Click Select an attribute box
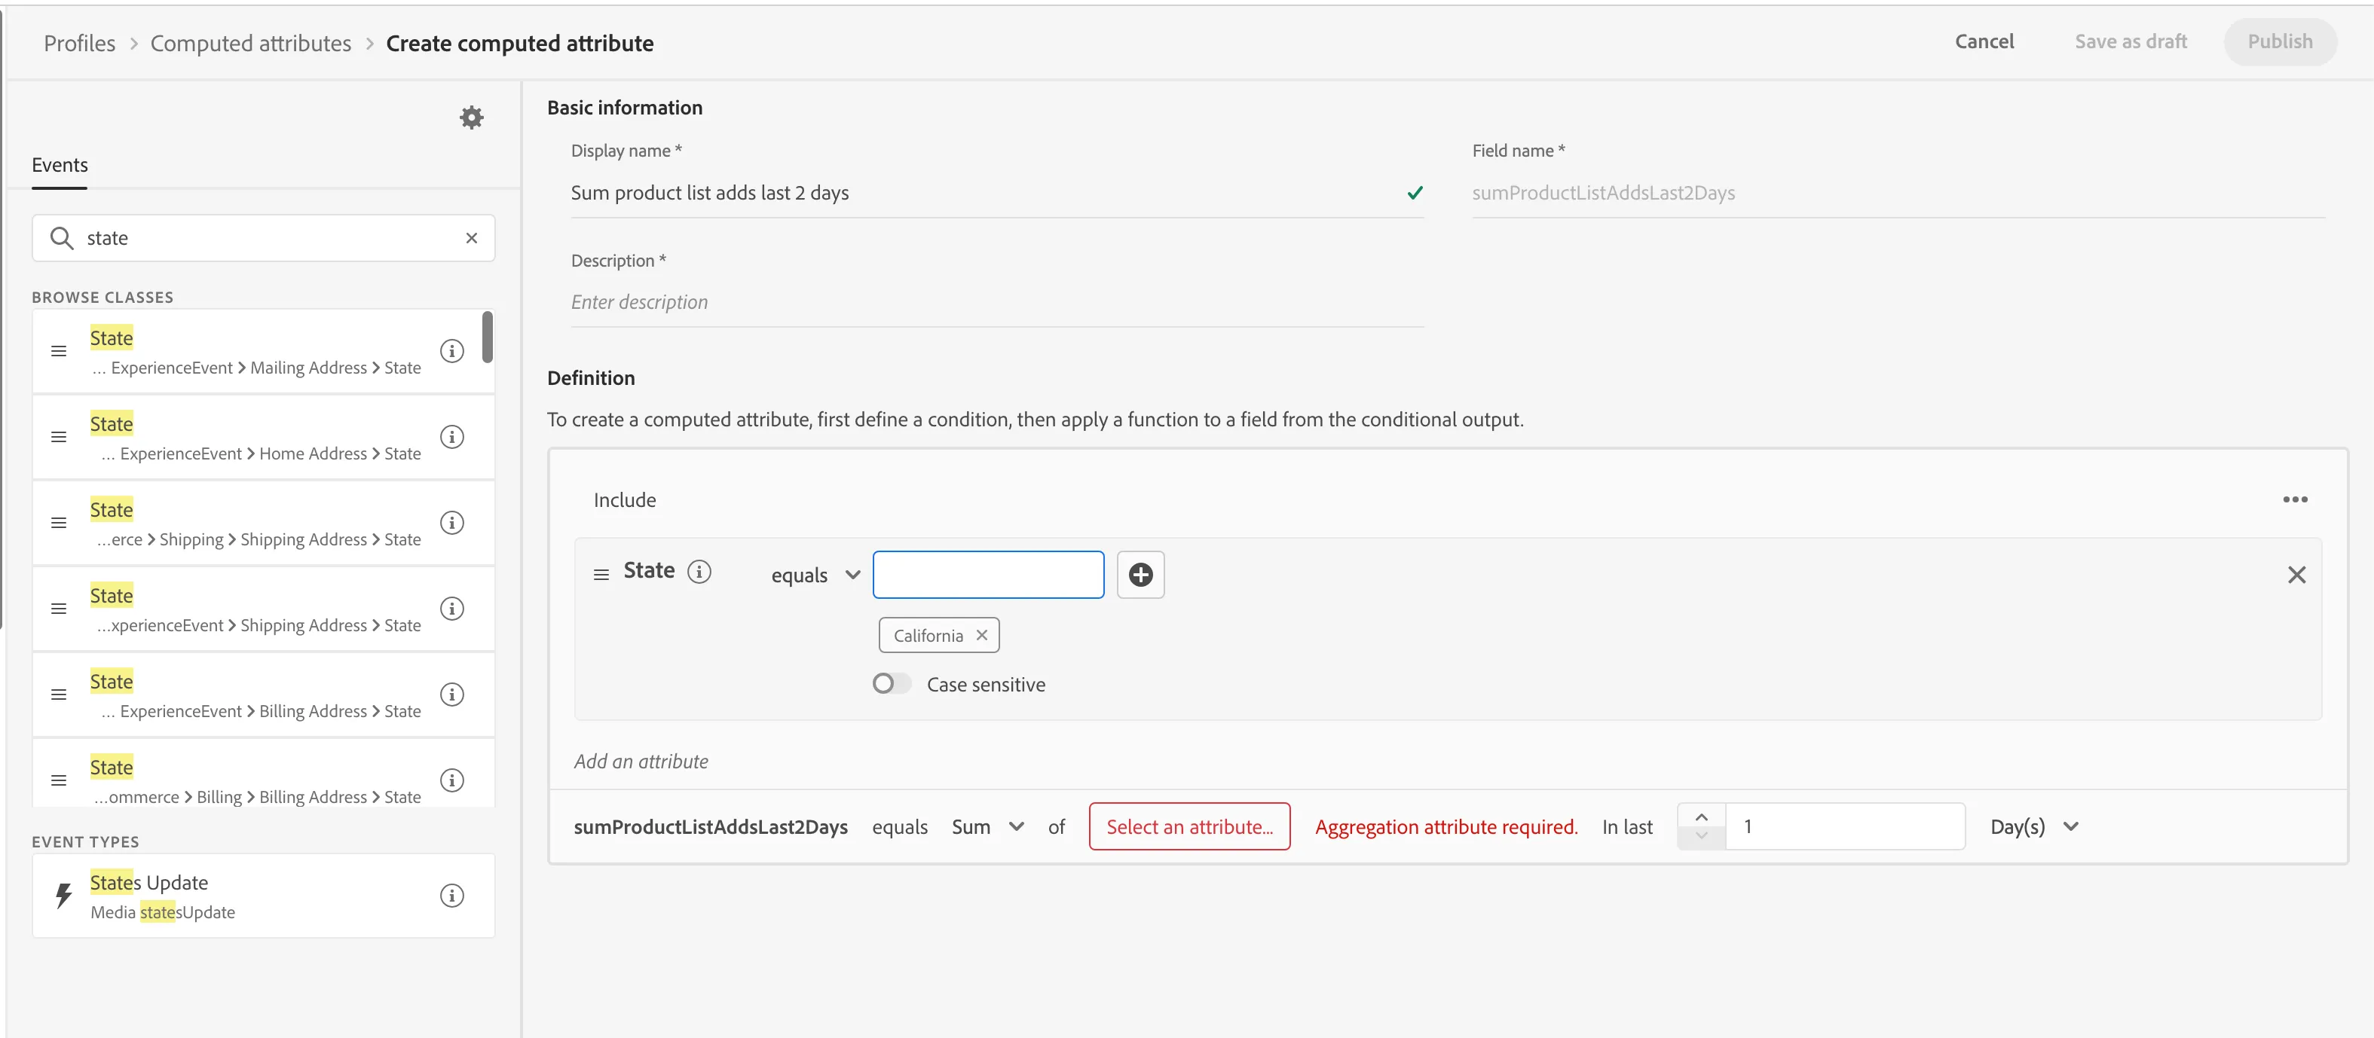This screenshot has height=1038, width=2374. [1189, 827]
